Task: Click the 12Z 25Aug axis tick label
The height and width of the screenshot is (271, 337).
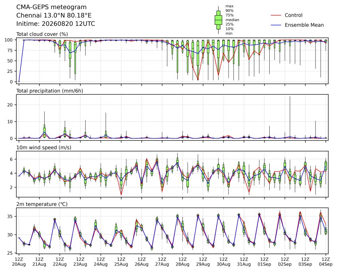Action: [121, 262]
